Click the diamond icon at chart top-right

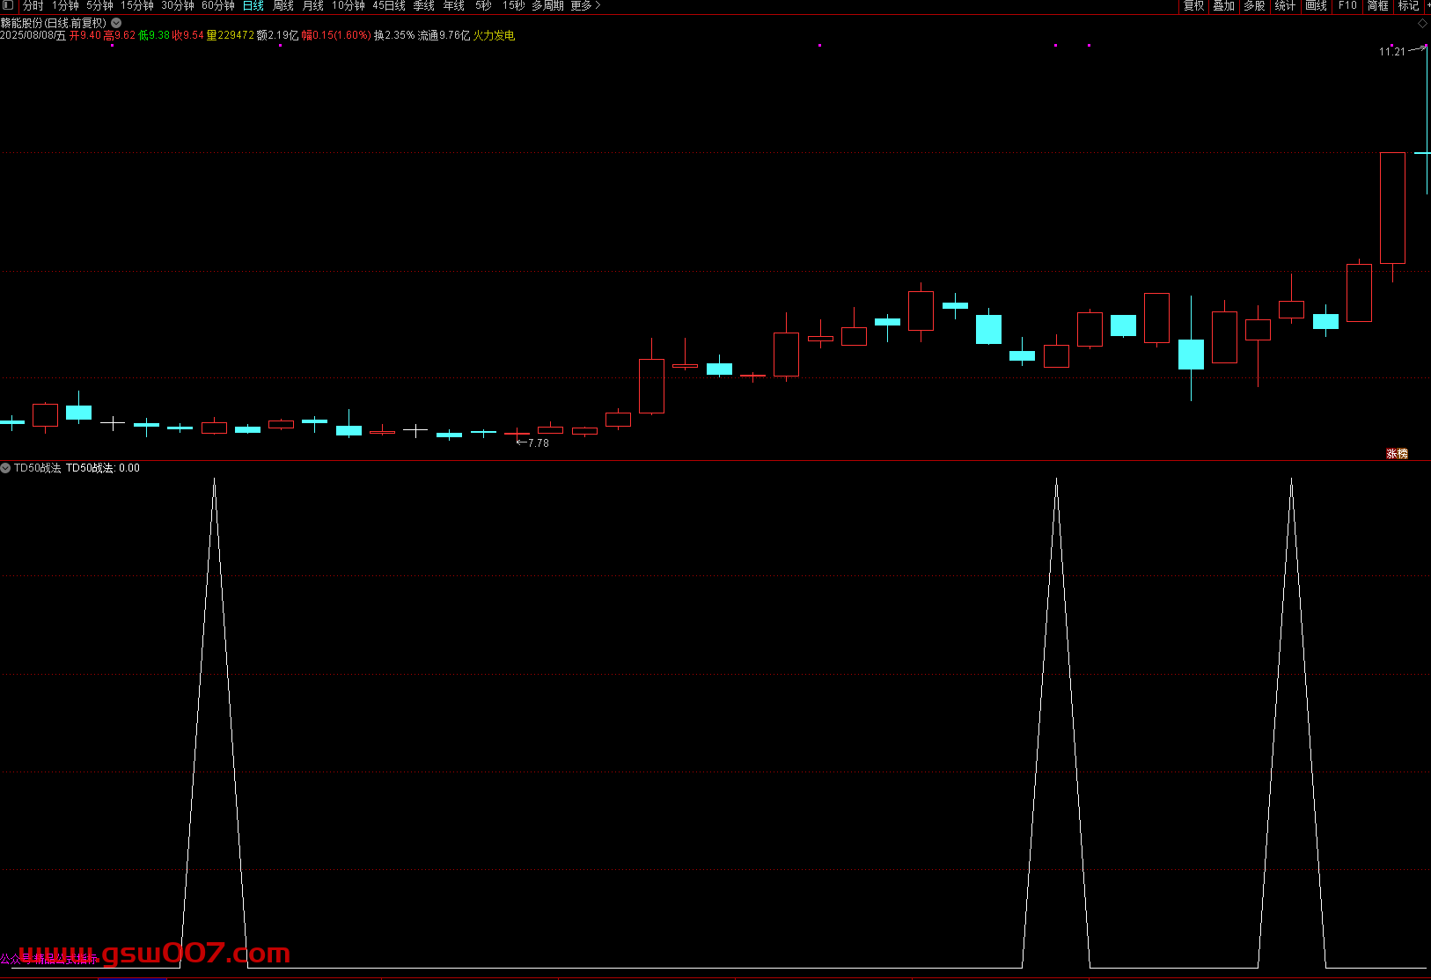click(1422, 24)
